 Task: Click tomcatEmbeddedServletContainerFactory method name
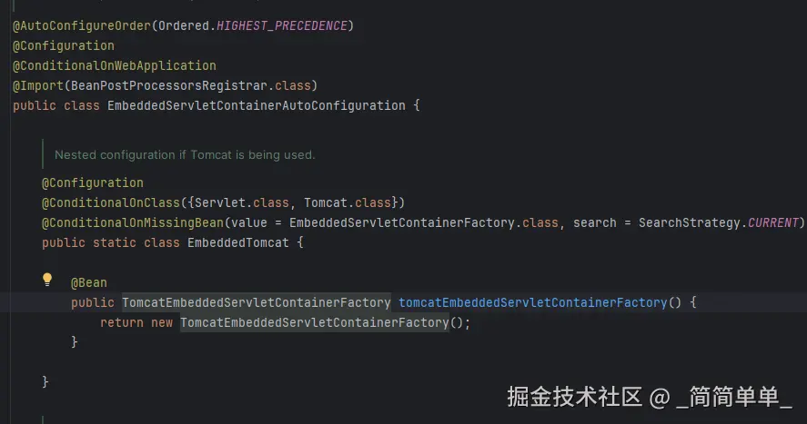tap(532, 302)
